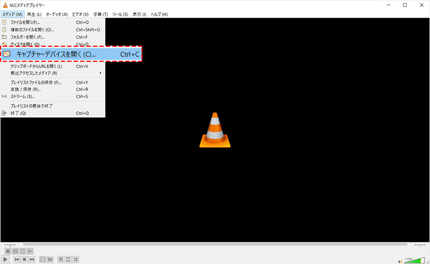Toggle A-to-B loop button
The image size is (430, 264).
point(23,251)
